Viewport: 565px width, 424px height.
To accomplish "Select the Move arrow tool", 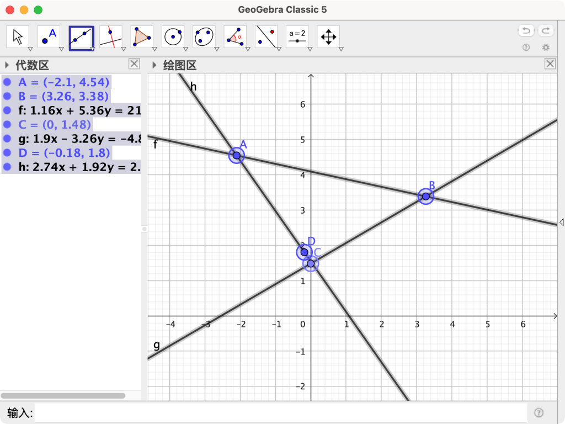I will (x=18, y=37).
